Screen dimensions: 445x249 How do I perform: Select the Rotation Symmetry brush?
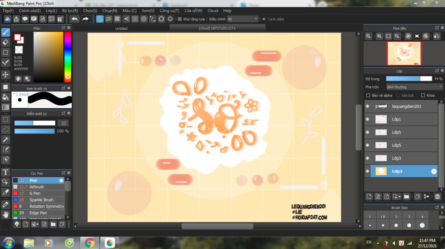pos(38,206)
